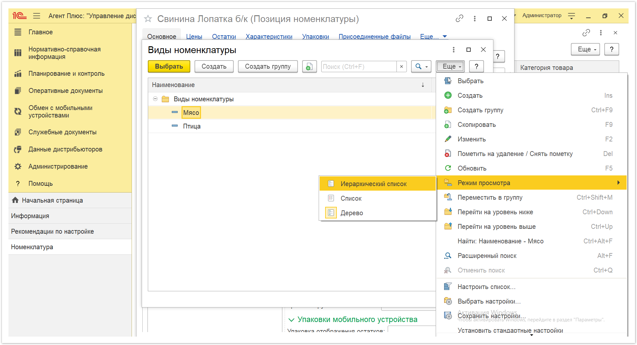Open the title bar panel settings icon near Администратор
637x345 pixels.
tap(572, 16)
